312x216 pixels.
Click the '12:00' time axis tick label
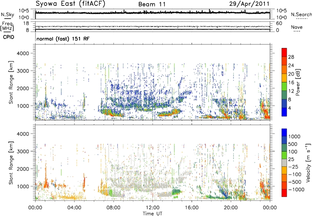coord(152,208)
